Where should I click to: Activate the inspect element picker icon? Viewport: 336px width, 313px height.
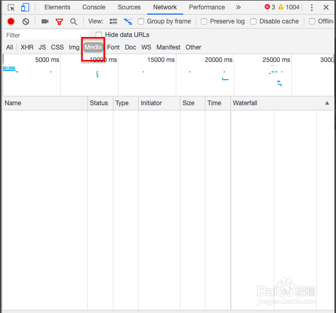tap(11, 7)
